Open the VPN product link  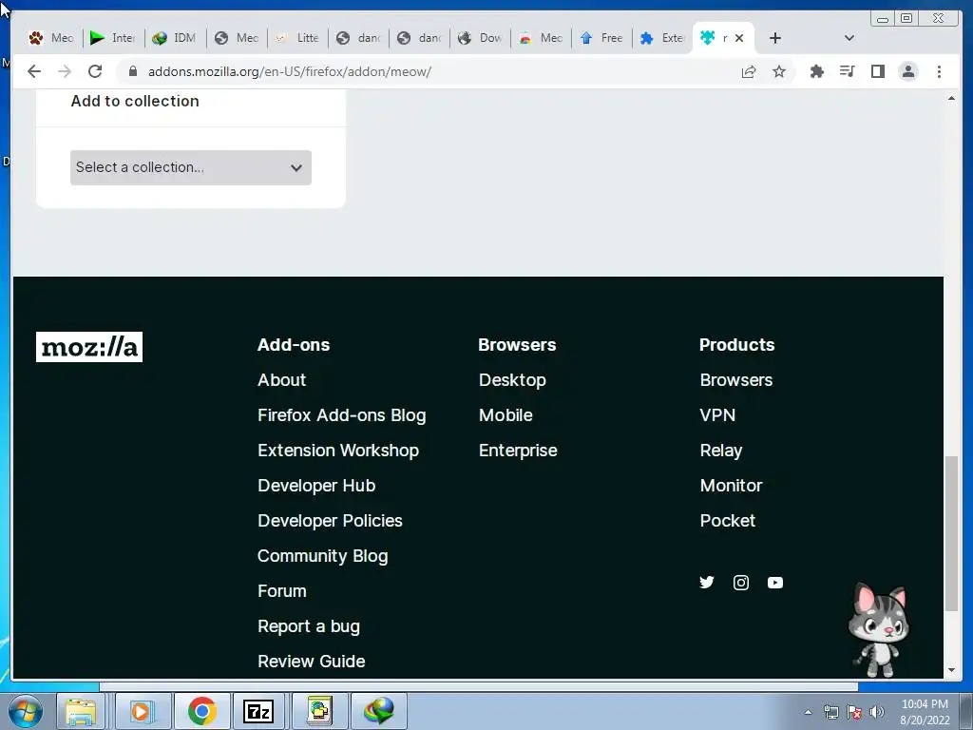click(718, 415)
